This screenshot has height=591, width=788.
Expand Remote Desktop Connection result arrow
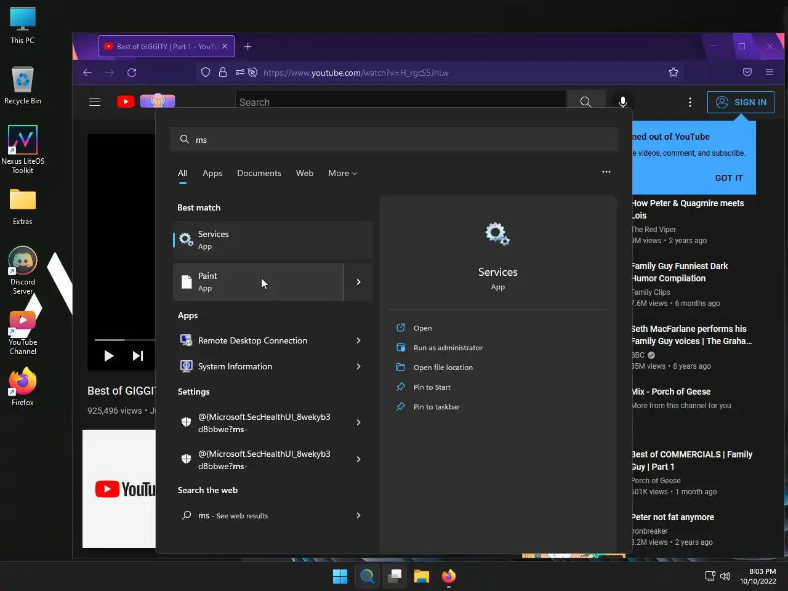(358, 340)
